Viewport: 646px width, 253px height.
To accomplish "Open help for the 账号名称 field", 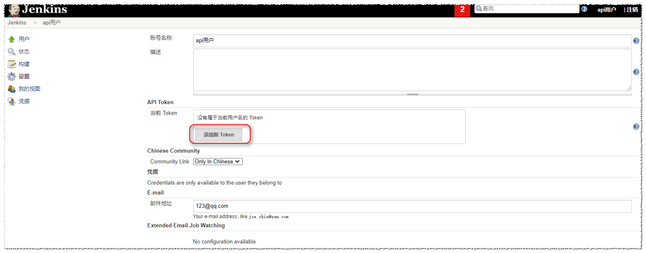I will (x=636, y=41).
